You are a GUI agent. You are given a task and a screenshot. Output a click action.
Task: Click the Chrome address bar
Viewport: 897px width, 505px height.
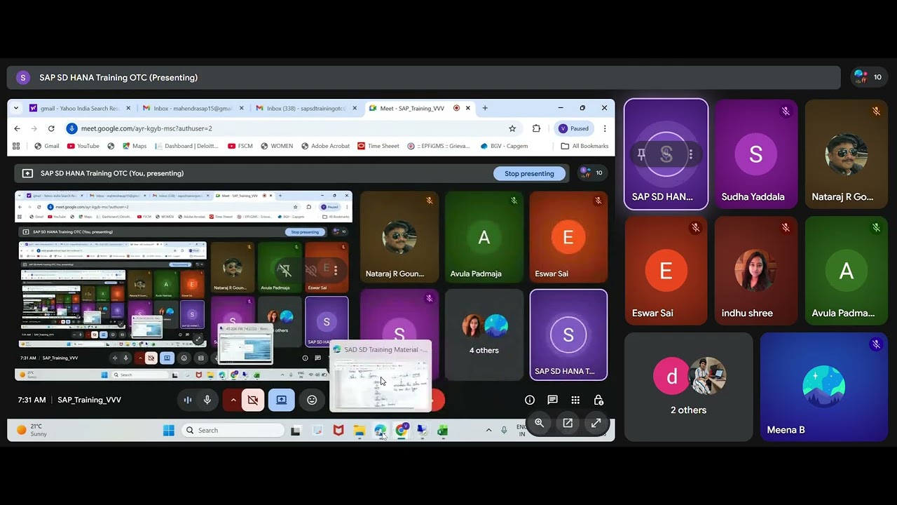coord(294,128)
